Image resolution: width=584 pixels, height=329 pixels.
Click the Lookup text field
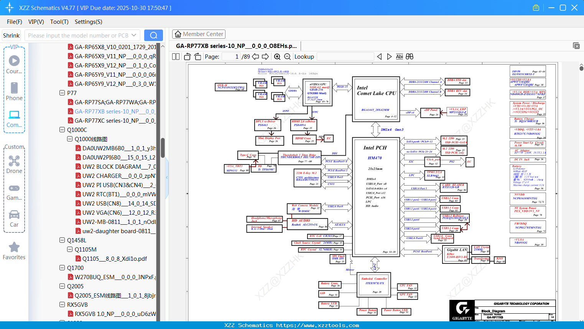[x=345, y=57]
